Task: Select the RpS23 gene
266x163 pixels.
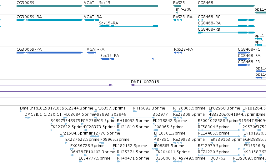Action: coord(177,6)
